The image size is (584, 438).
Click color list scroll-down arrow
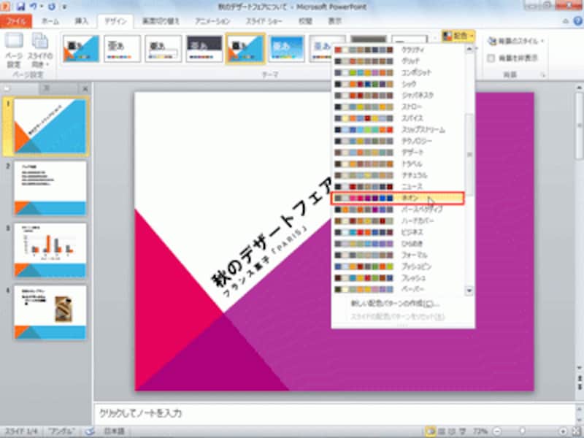pyautogui.click(x=469, y=290)
